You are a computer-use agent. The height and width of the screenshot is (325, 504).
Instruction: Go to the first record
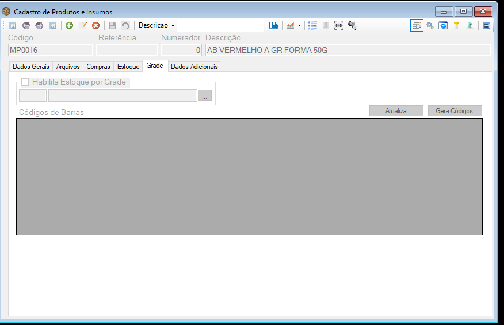[13, 25]
